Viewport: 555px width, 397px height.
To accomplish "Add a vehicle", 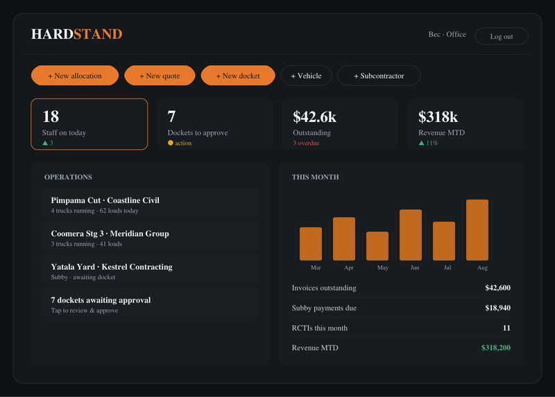I will (306, 76).
